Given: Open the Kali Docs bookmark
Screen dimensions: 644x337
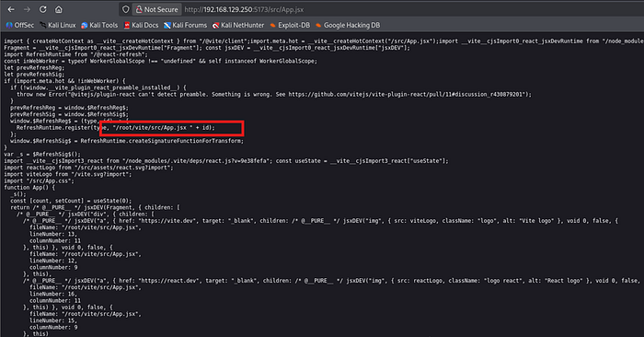Looking at the screenshot, I should tap(142, 25).
